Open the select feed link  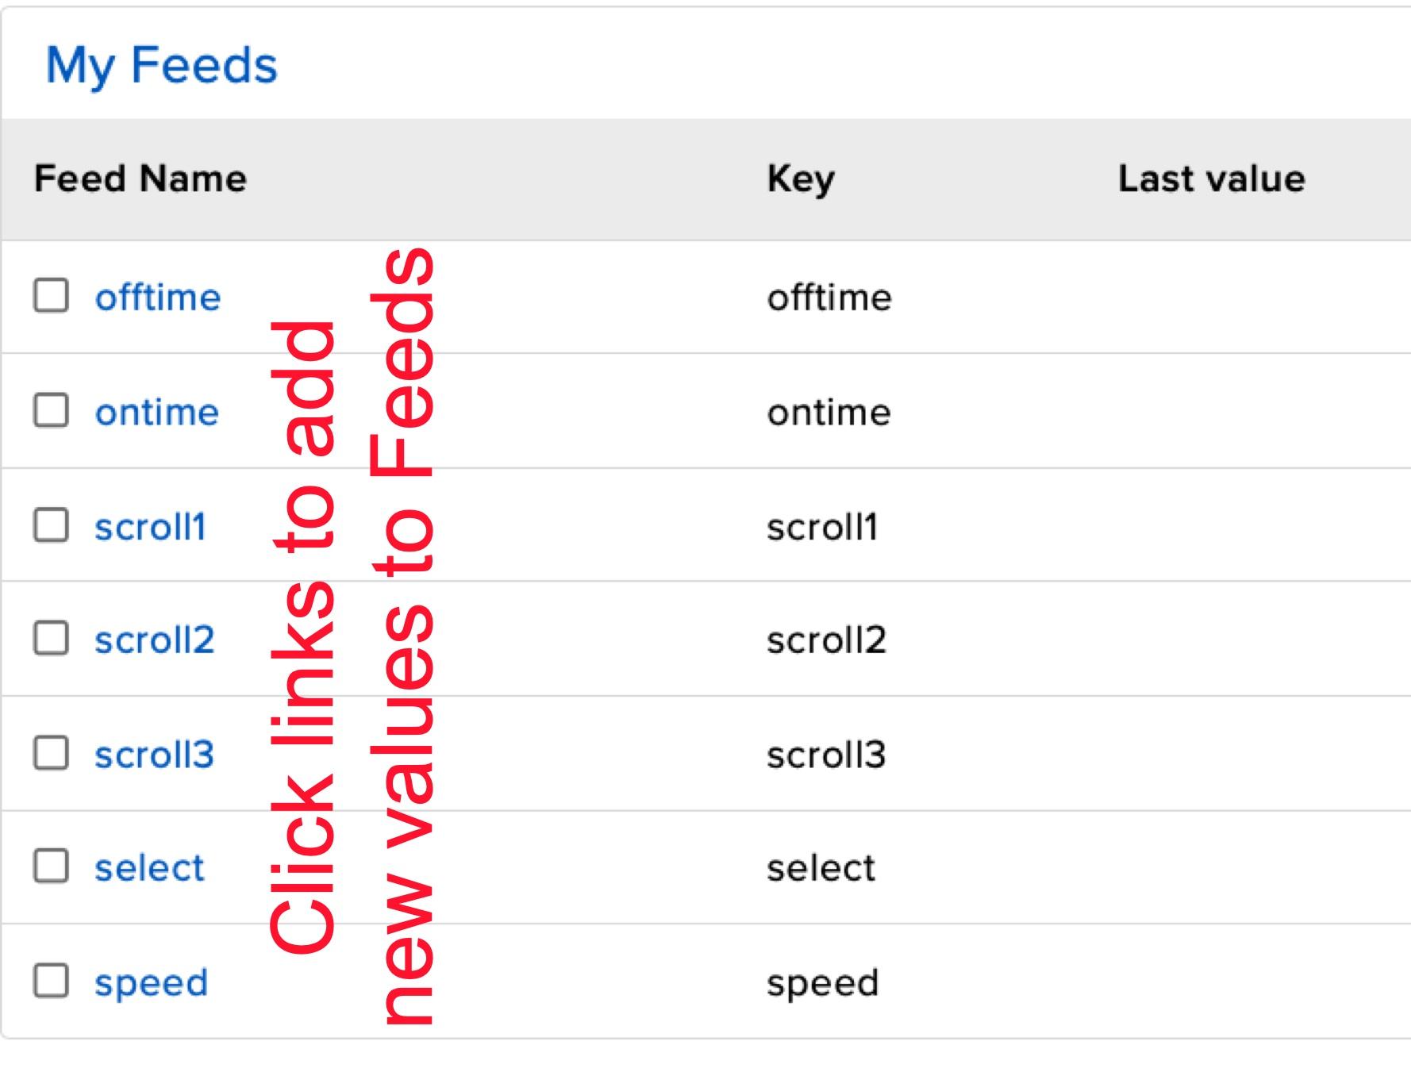(x=150, y=868)
